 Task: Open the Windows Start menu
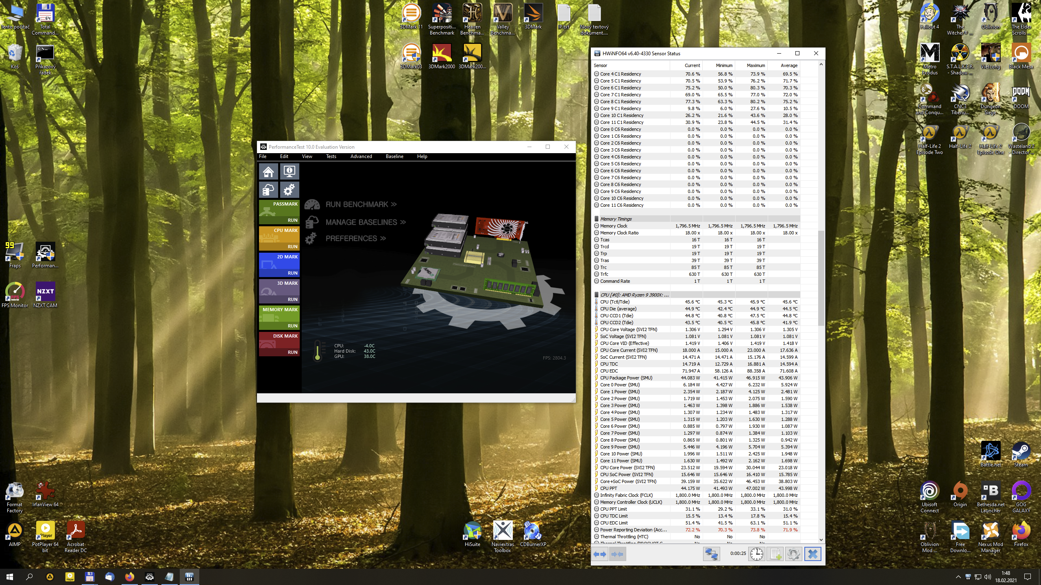click(x=10, y=577)
